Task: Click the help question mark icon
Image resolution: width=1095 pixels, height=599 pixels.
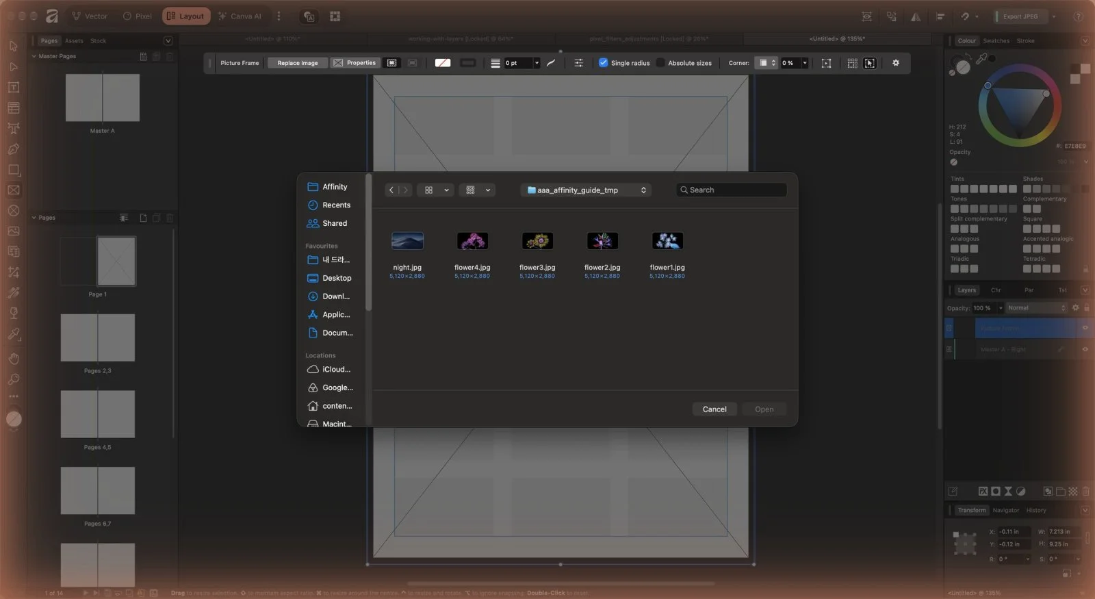Action: pos(1078,16)
